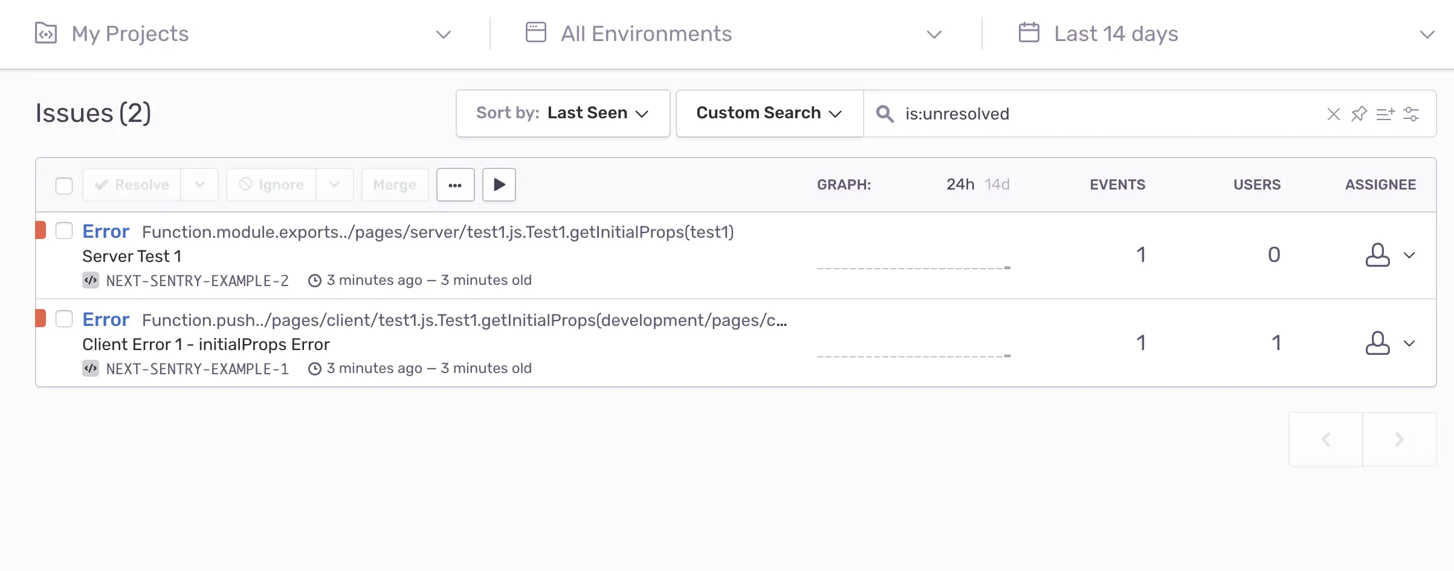Pin the current search with the pin icon
Viewport: 1454px width, 571px height.
tap(1359, 113)
